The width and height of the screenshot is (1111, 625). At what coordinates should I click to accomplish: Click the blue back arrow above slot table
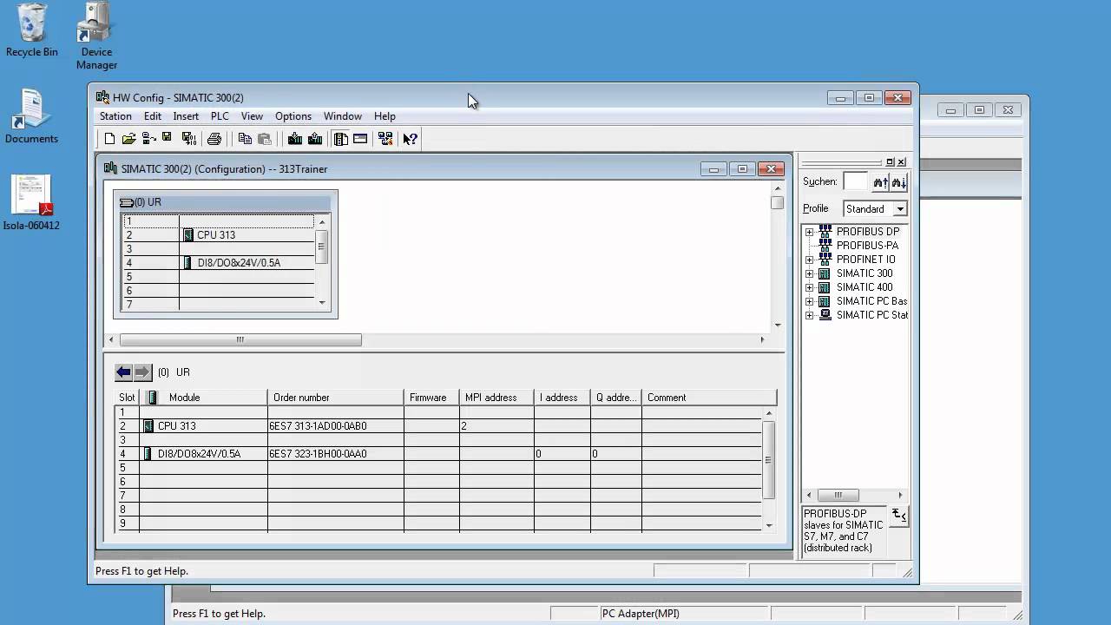coord(124,372)
